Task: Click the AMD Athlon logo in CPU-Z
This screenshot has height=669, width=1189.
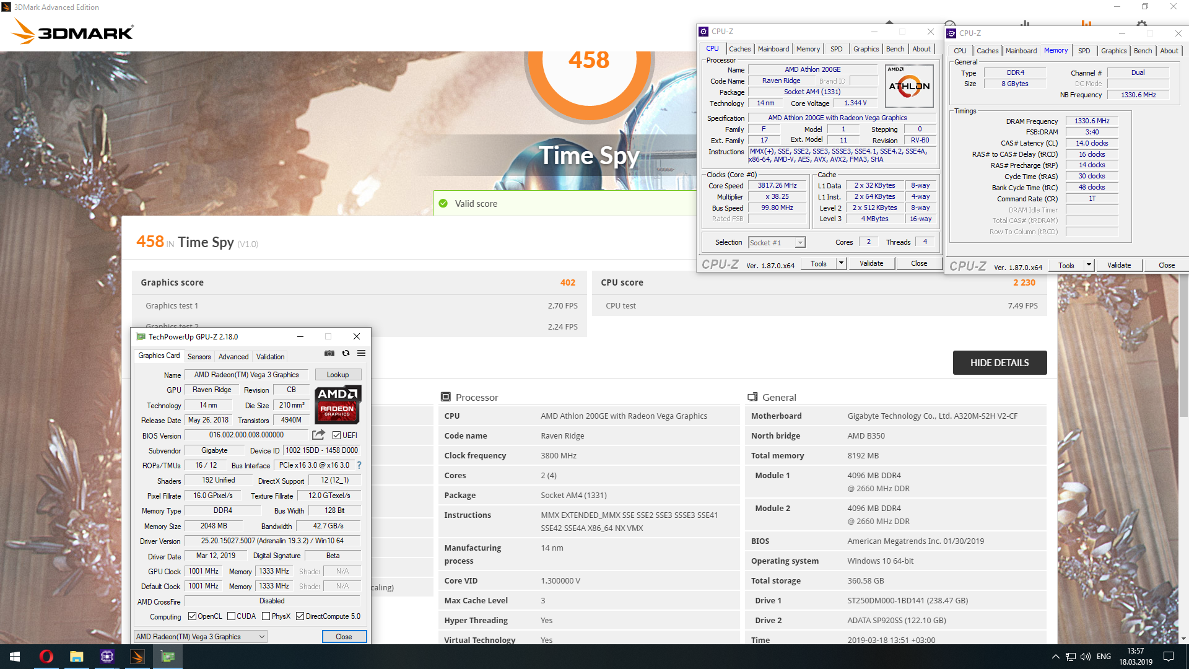Action: coord(909,85)
